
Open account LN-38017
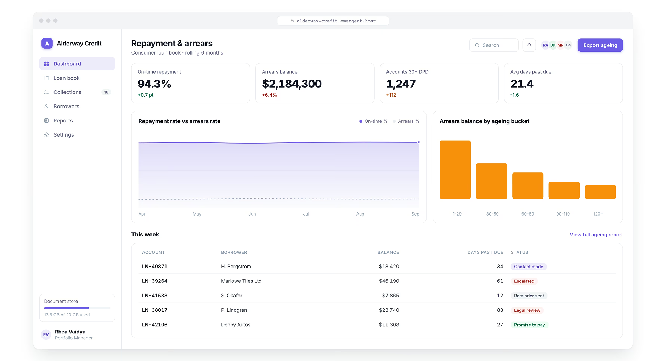(154, 310)
